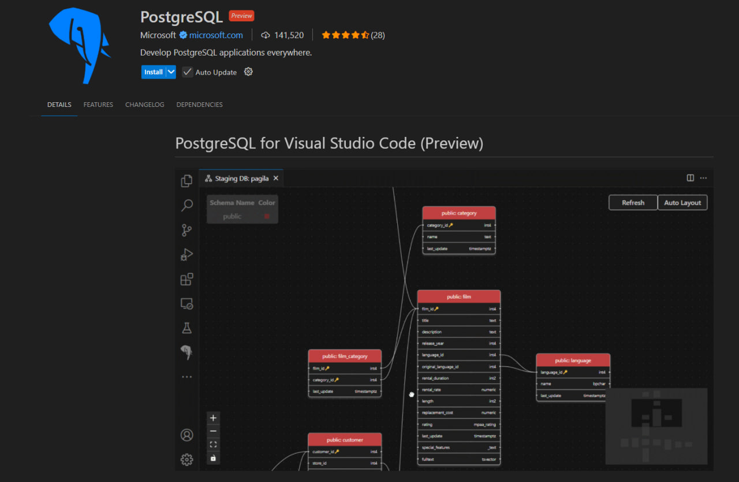Click the rating row in film table
This screenshot has height=482, width=739.
(459, 424)
